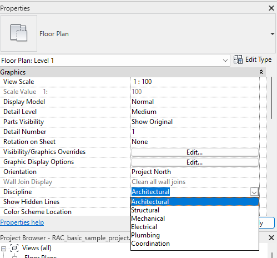This screenshot has height=258, width=277.
Task: Click the Discipline property label
Action: tap(18, 192)
